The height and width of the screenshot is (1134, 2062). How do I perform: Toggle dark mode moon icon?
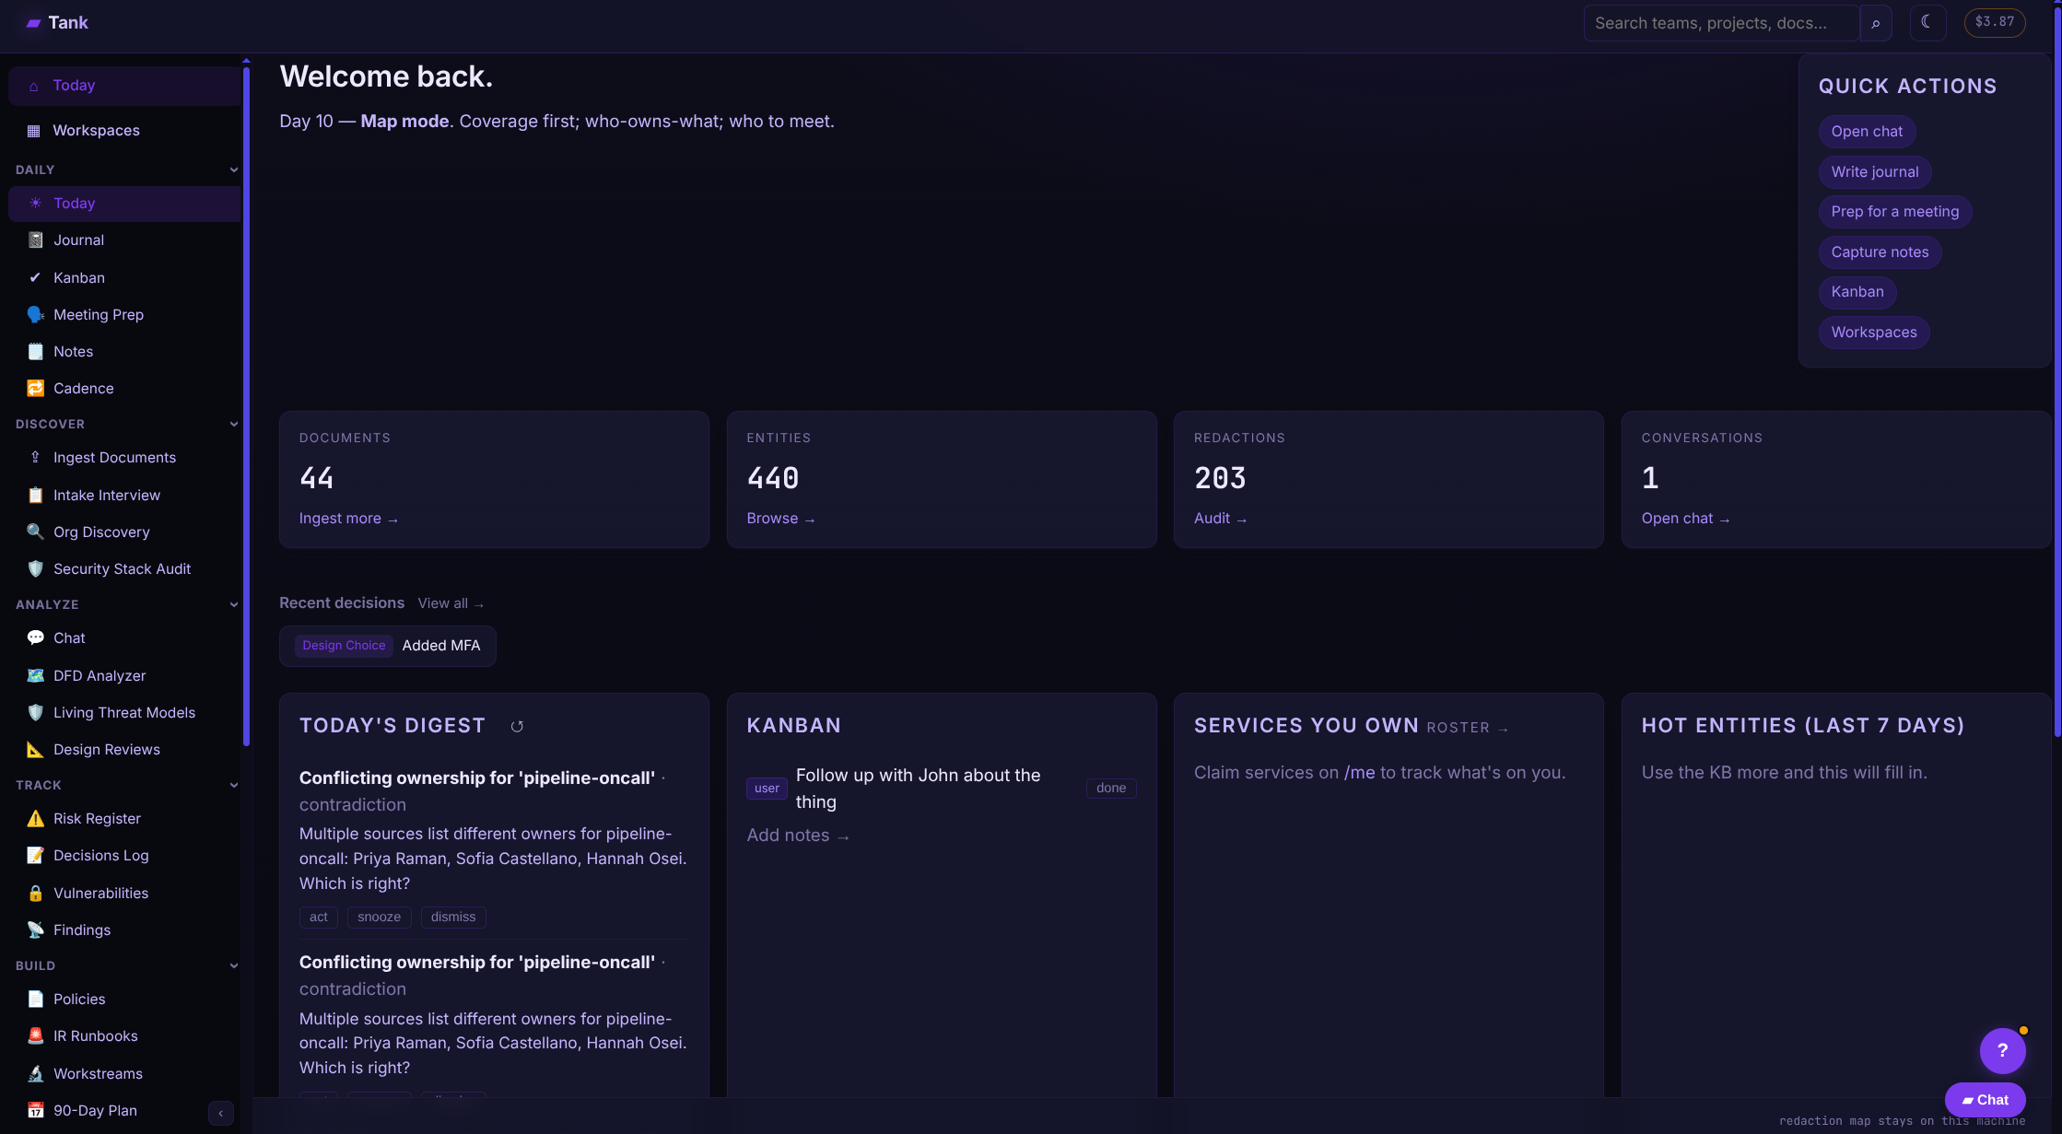(x=1927, y=22)
